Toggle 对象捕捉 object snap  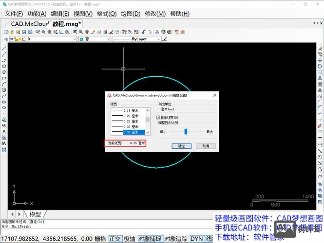150,239
